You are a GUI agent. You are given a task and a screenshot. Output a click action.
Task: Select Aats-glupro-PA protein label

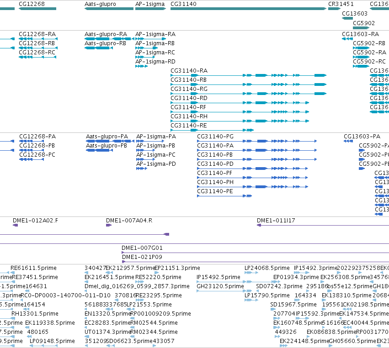(x=107, y=137)
